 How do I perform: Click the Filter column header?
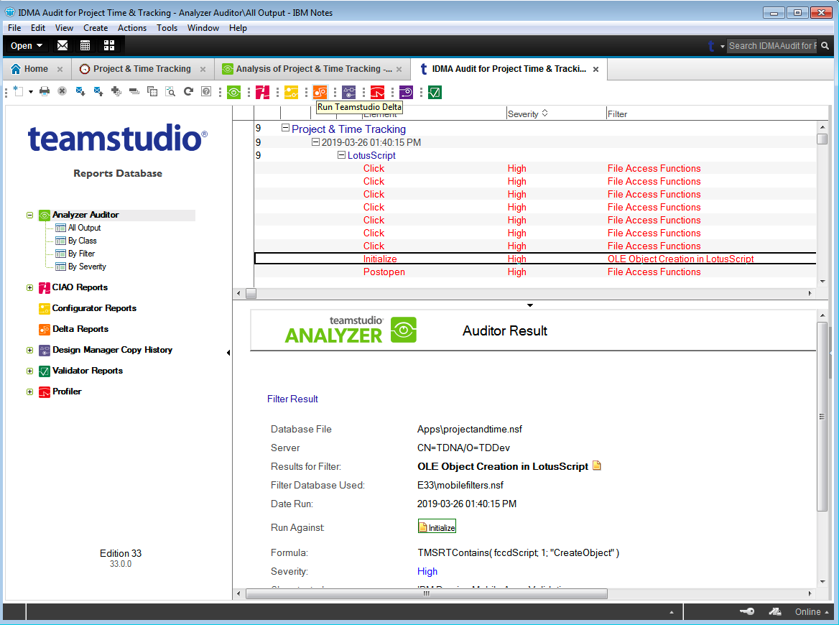click(617, 114)
